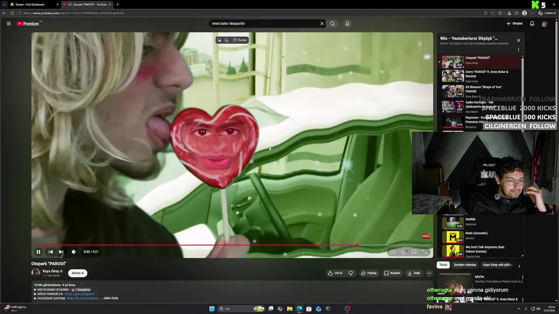Reload the current page
Image resolution: width=559 pixels, height=314 pixels.
tap(12, 13)
